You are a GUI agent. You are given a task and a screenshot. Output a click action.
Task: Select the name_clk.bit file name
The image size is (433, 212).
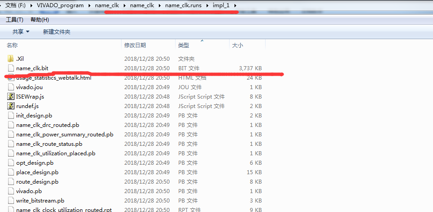32,68
